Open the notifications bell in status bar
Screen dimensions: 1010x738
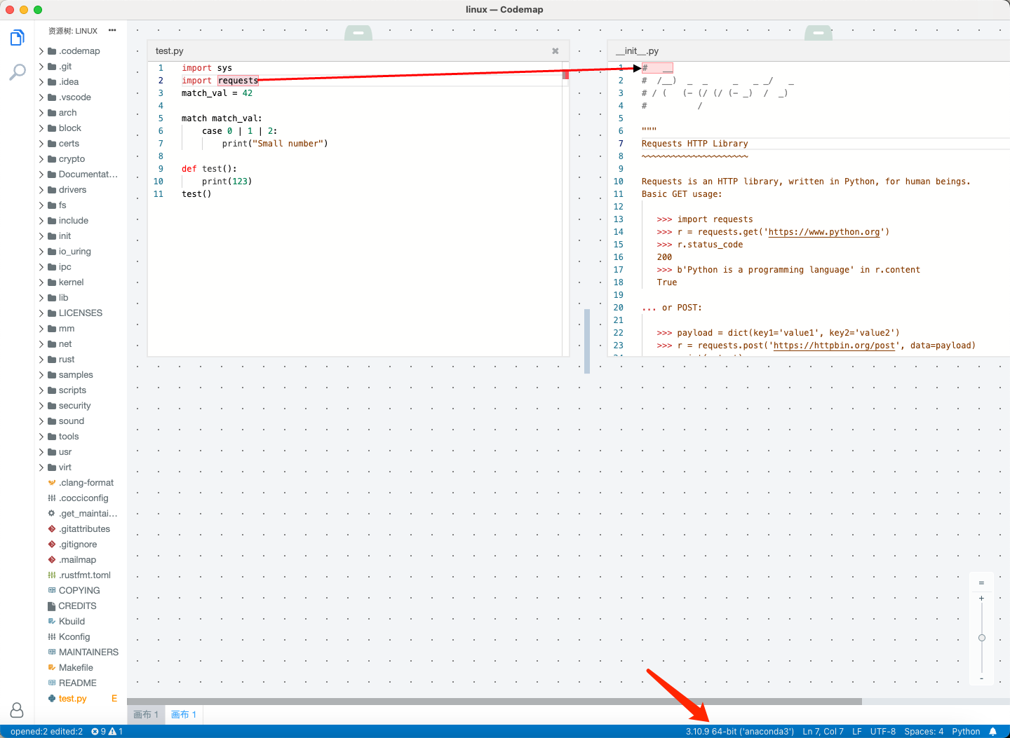pos(992,732)
